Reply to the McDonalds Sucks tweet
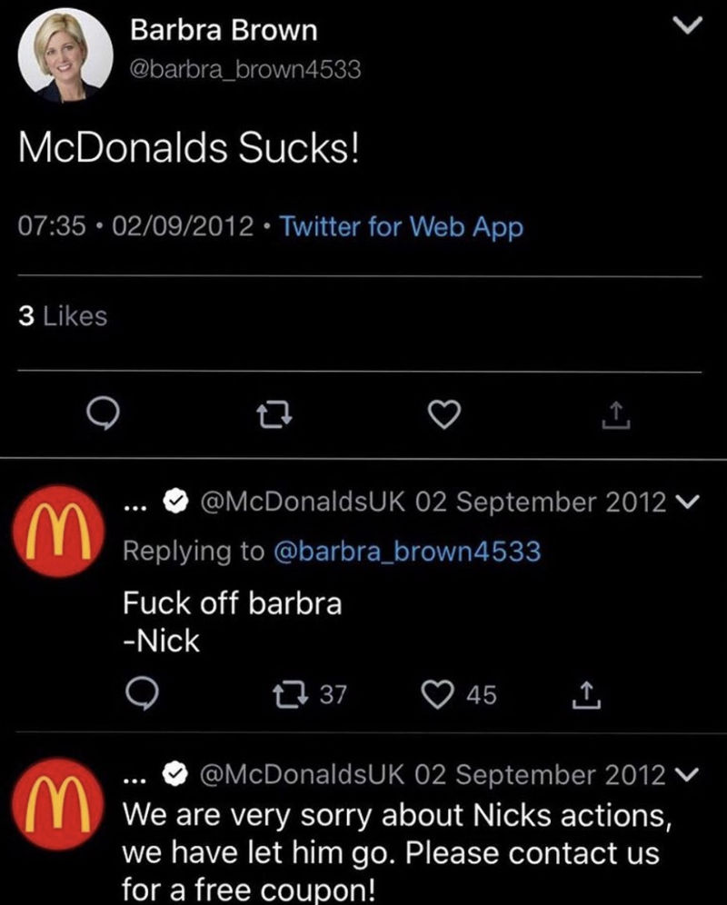 (102, 415)
